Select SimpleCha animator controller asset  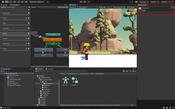click(x=75, y=81)
